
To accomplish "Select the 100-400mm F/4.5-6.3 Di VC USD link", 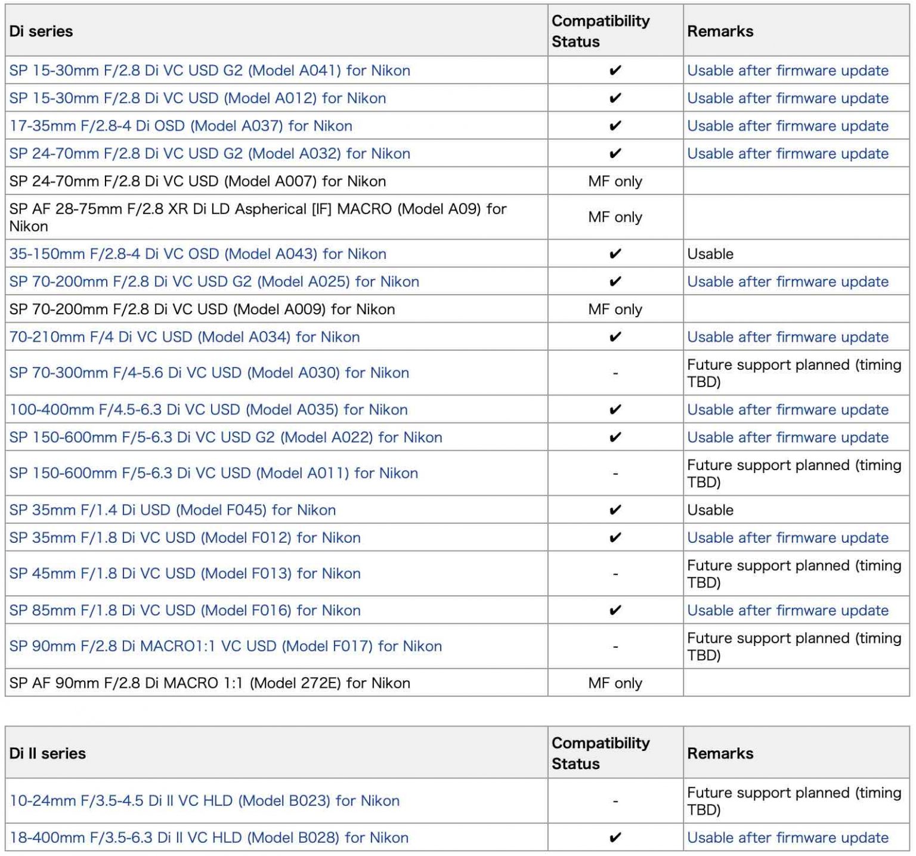I will (208, 409).
